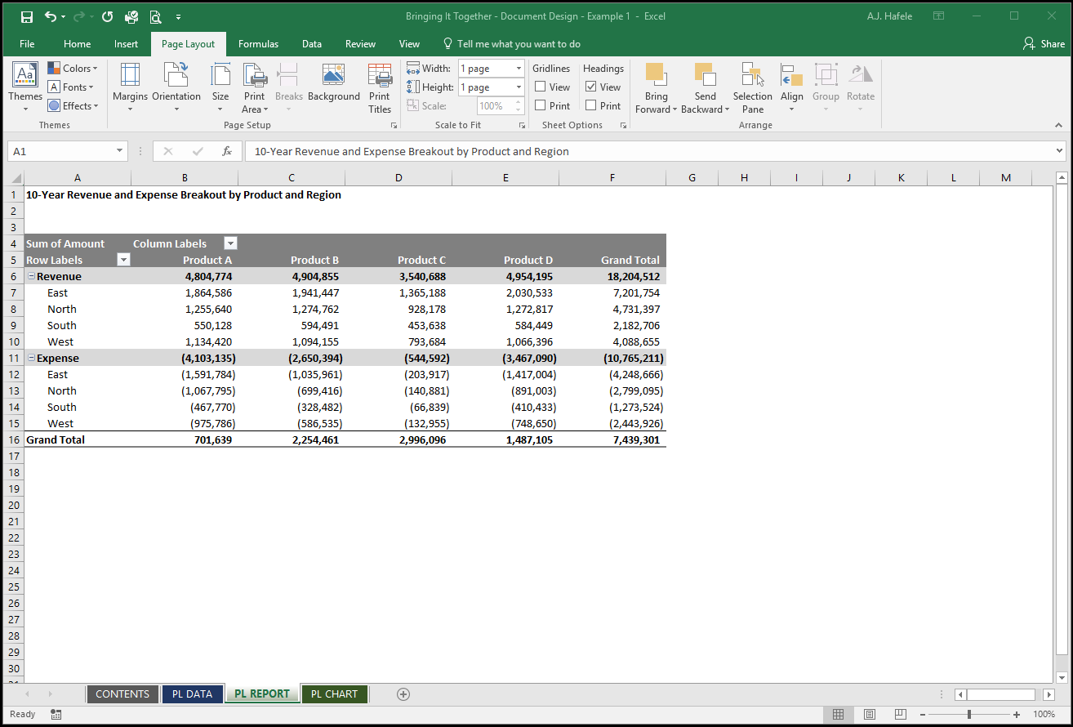Click the 100% zoom level
The image size is (1073, 727).
1044,714
